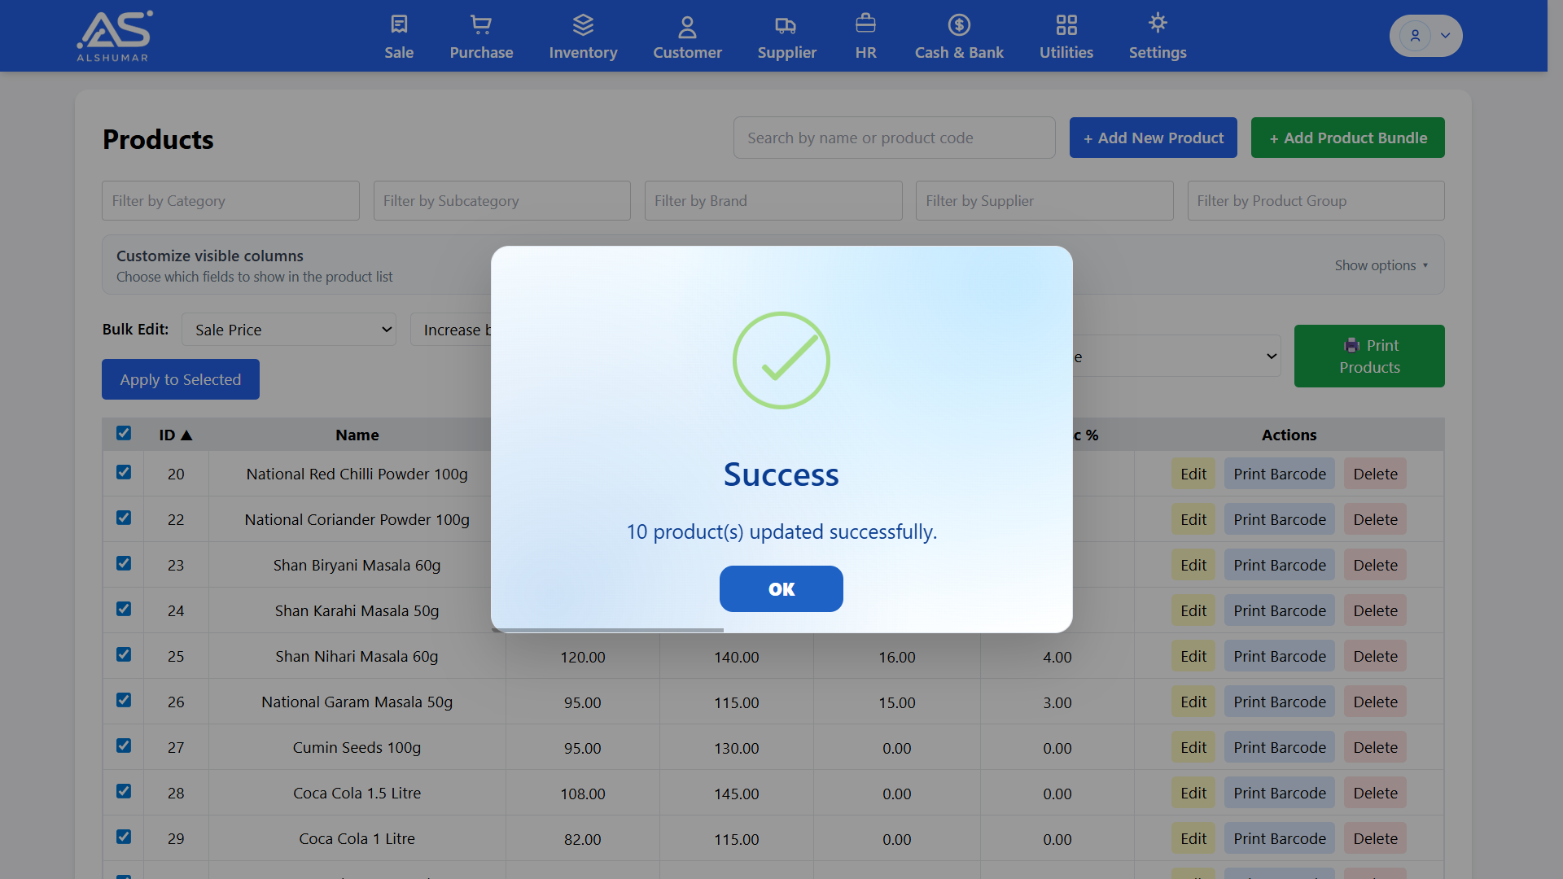
Task: Click the Cash & Bank dollar icon
Action: tap(959, 24)
